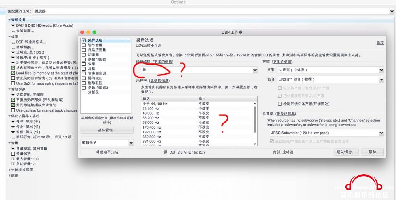The height and width of the screenshot is (200, 396).
Task: Open DSP 和输出格式... setting
Action: [29, 42]
